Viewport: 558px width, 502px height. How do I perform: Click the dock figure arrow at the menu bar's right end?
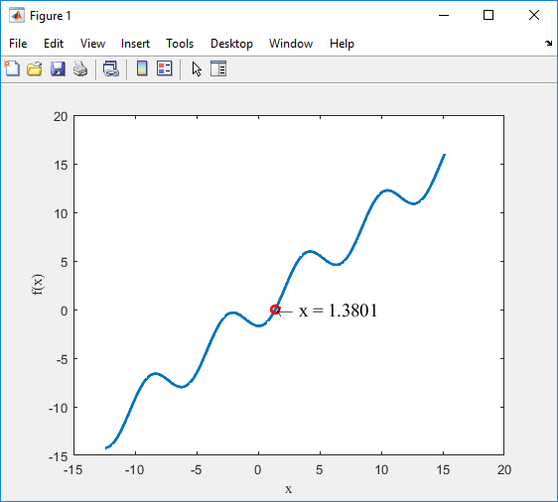coord(548,44)
